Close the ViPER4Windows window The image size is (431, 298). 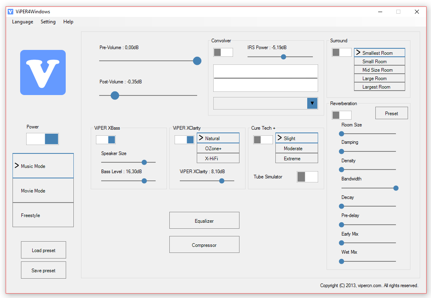pyautogui.click(x=417, y=12)
